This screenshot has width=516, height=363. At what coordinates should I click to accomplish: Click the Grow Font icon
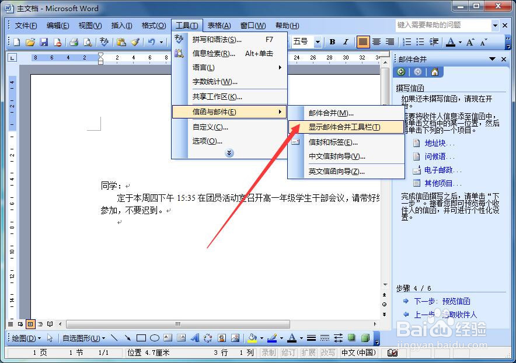470,42
